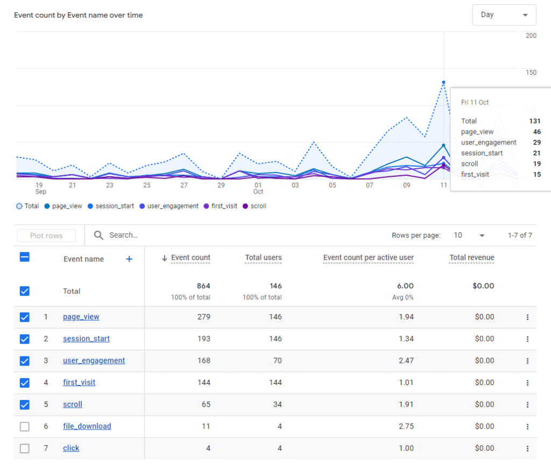The width and height of the screenshot is (551, 471).
Task: Click the Total legend swatch in chart
Action: point(20,206)
